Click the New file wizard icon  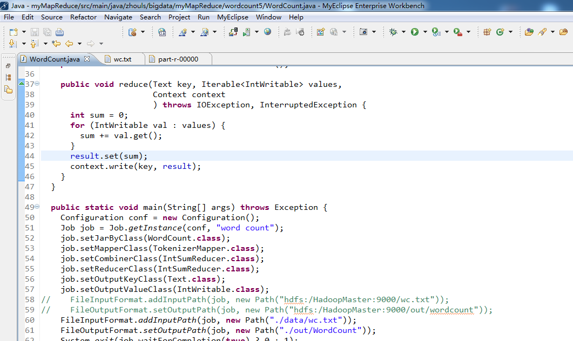[x=13, y=32]
